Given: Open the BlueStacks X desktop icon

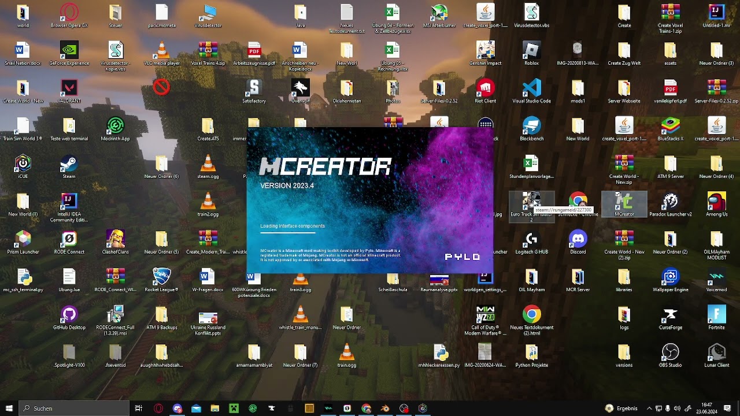Looking at the screenshot, I should pyautogui.click(x=670, y=129).
